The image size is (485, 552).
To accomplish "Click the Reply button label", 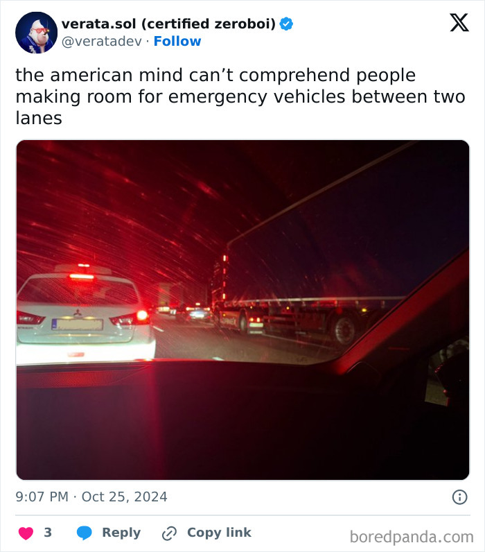I will pyautogui.click(x=121, y=533).
